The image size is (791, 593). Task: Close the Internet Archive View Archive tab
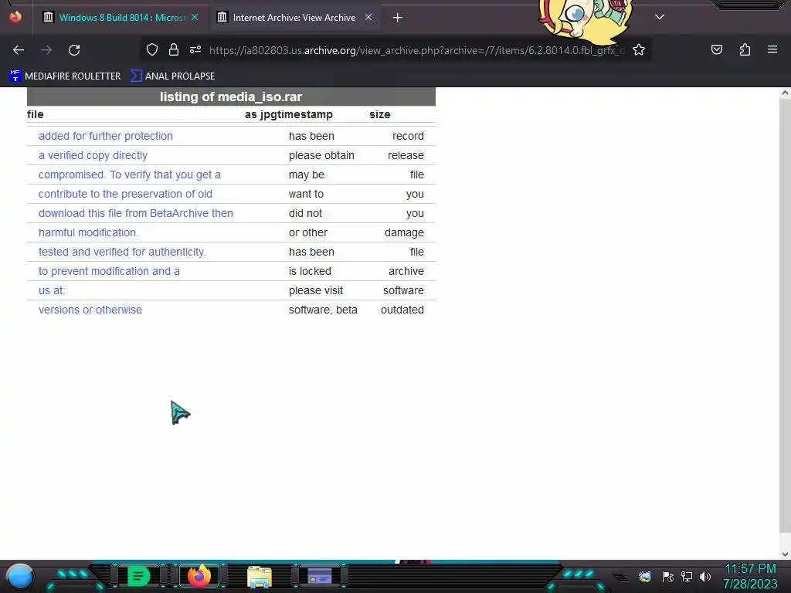(x=368, y=17)
